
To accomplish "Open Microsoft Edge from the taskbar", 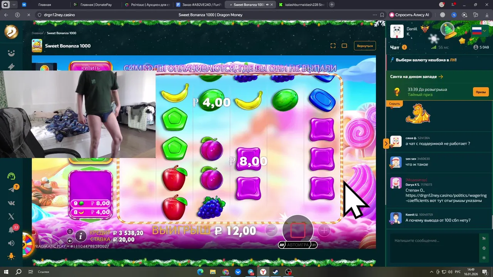I will 200,272.
